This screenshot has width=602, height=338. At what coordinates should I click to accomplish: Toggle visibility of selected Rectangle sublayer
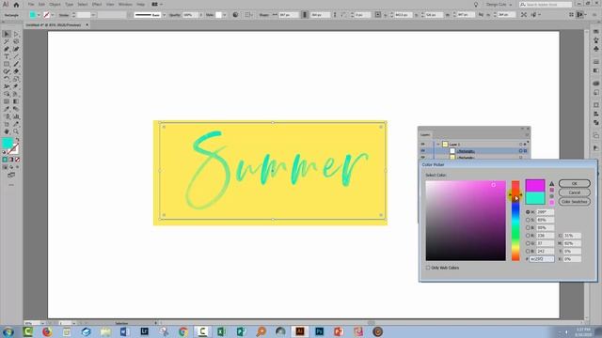(x=422, y=151)
